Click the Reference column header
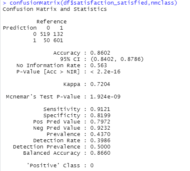Screen dimensions: 190x171 (51, 22)
